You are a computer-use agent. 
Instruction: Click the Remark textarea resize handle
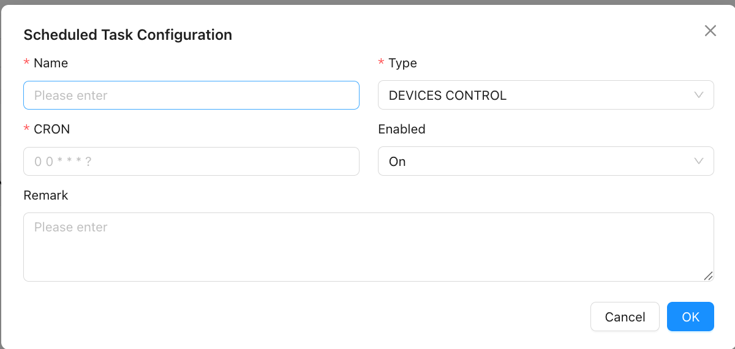click(x=708, y=276)
